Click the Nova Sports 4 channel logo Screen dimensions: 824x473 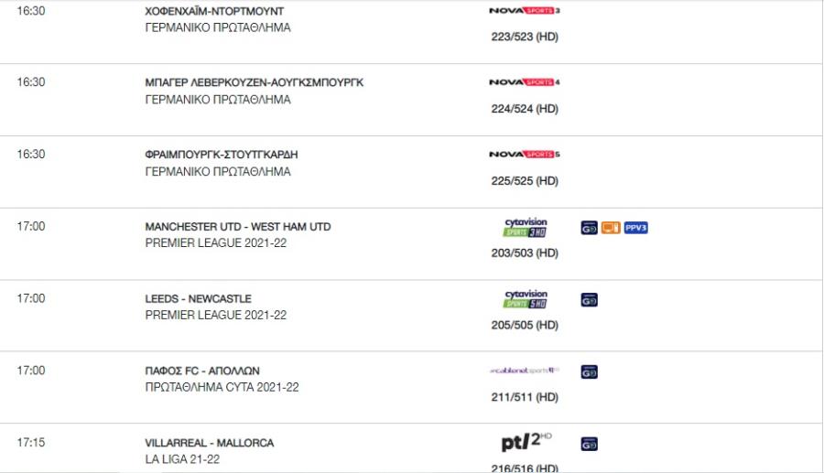click(525, 82)
